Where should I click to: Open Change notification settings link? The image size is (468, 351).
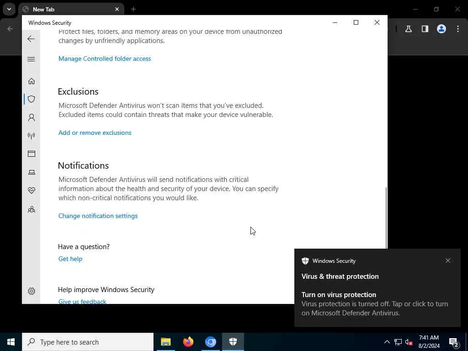[x=98, y=216]
